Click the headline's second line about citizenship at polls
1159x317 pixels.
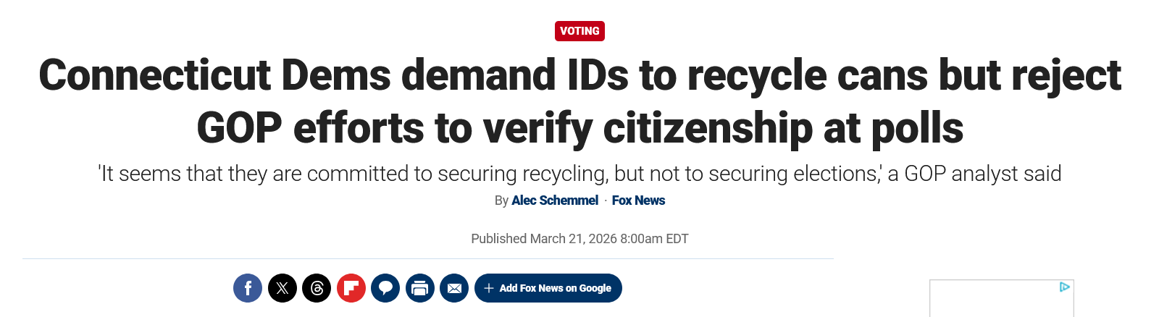(579, 128)
